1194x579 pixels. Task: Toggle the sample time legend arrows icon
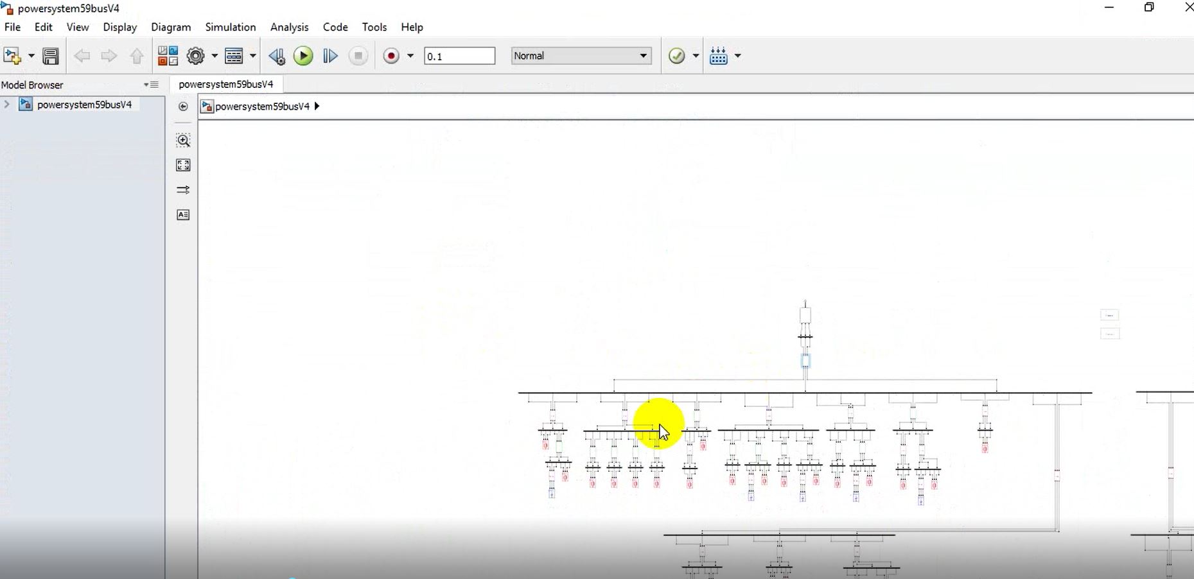coord(183,190)
